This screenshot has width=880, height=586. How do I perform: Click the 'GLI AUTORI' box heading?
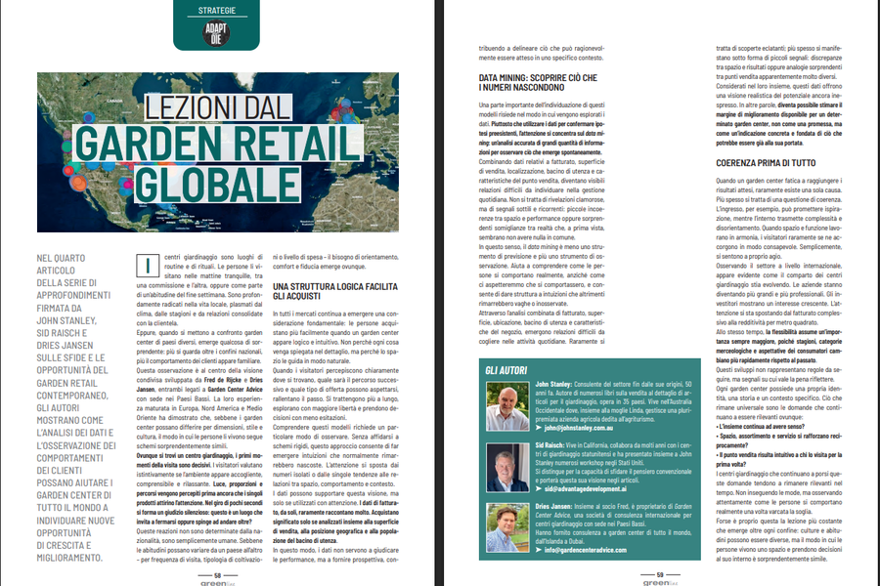pos(506,371)
